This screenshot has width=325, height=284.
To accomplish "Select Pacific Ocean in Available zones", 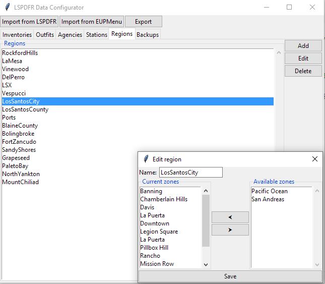I will click(270, 191).
